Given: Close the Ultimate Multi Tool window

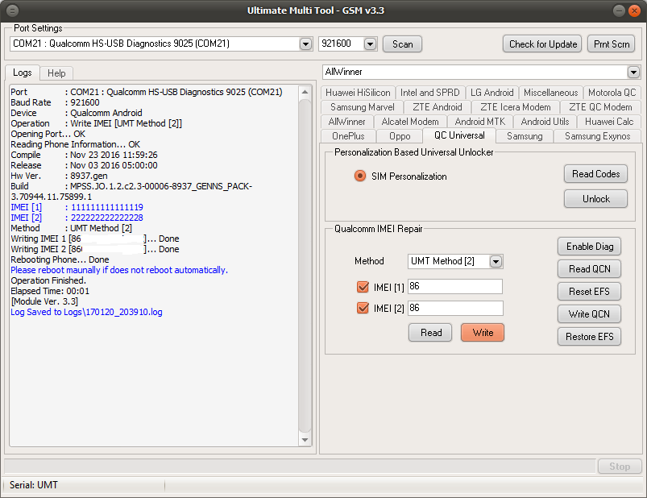Looking at the screenshot, I should 634,10.
